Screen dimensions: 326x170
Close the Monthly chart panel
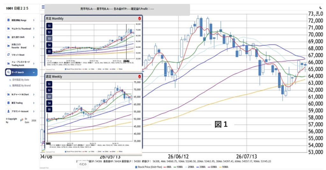tap(139, 18)
